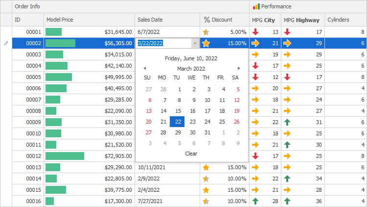Go to previous month in calendar

[x=144, y=69]
